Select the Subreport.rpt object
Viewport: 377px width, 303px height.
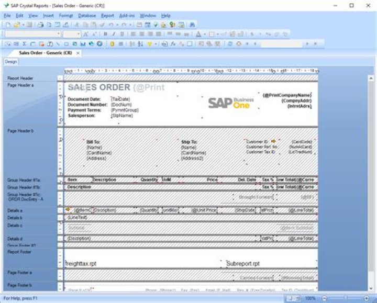(271, 264)
